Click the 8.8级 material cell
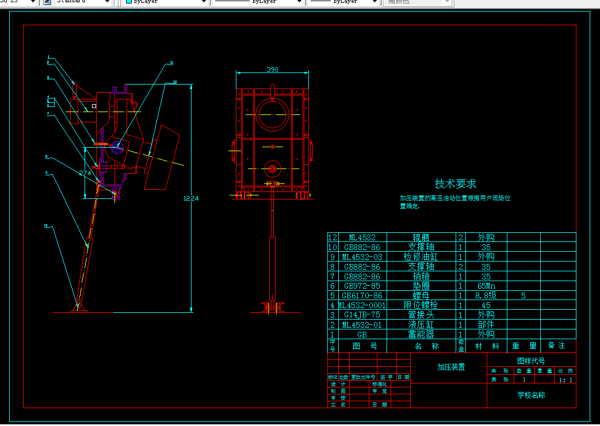 click(486, 295)
